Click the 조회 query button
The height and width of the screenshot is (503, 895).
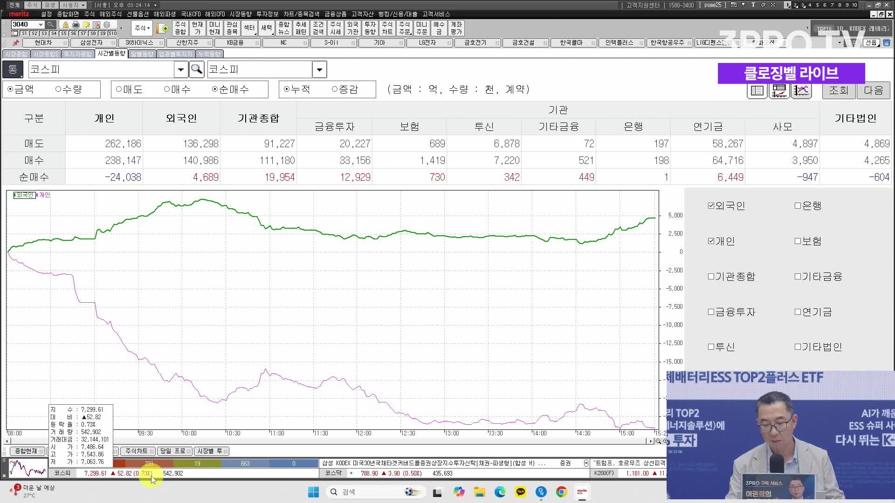[x=839, y=90]
